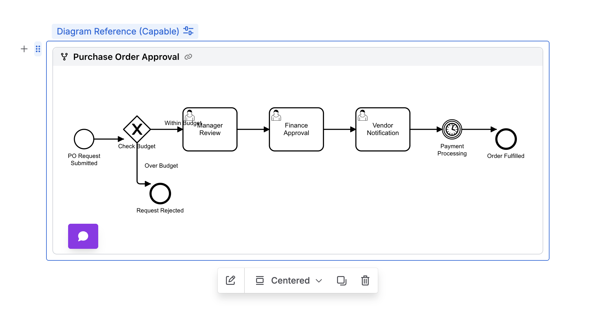
Task: Click the copy macro icon
Action: (341, 280)
